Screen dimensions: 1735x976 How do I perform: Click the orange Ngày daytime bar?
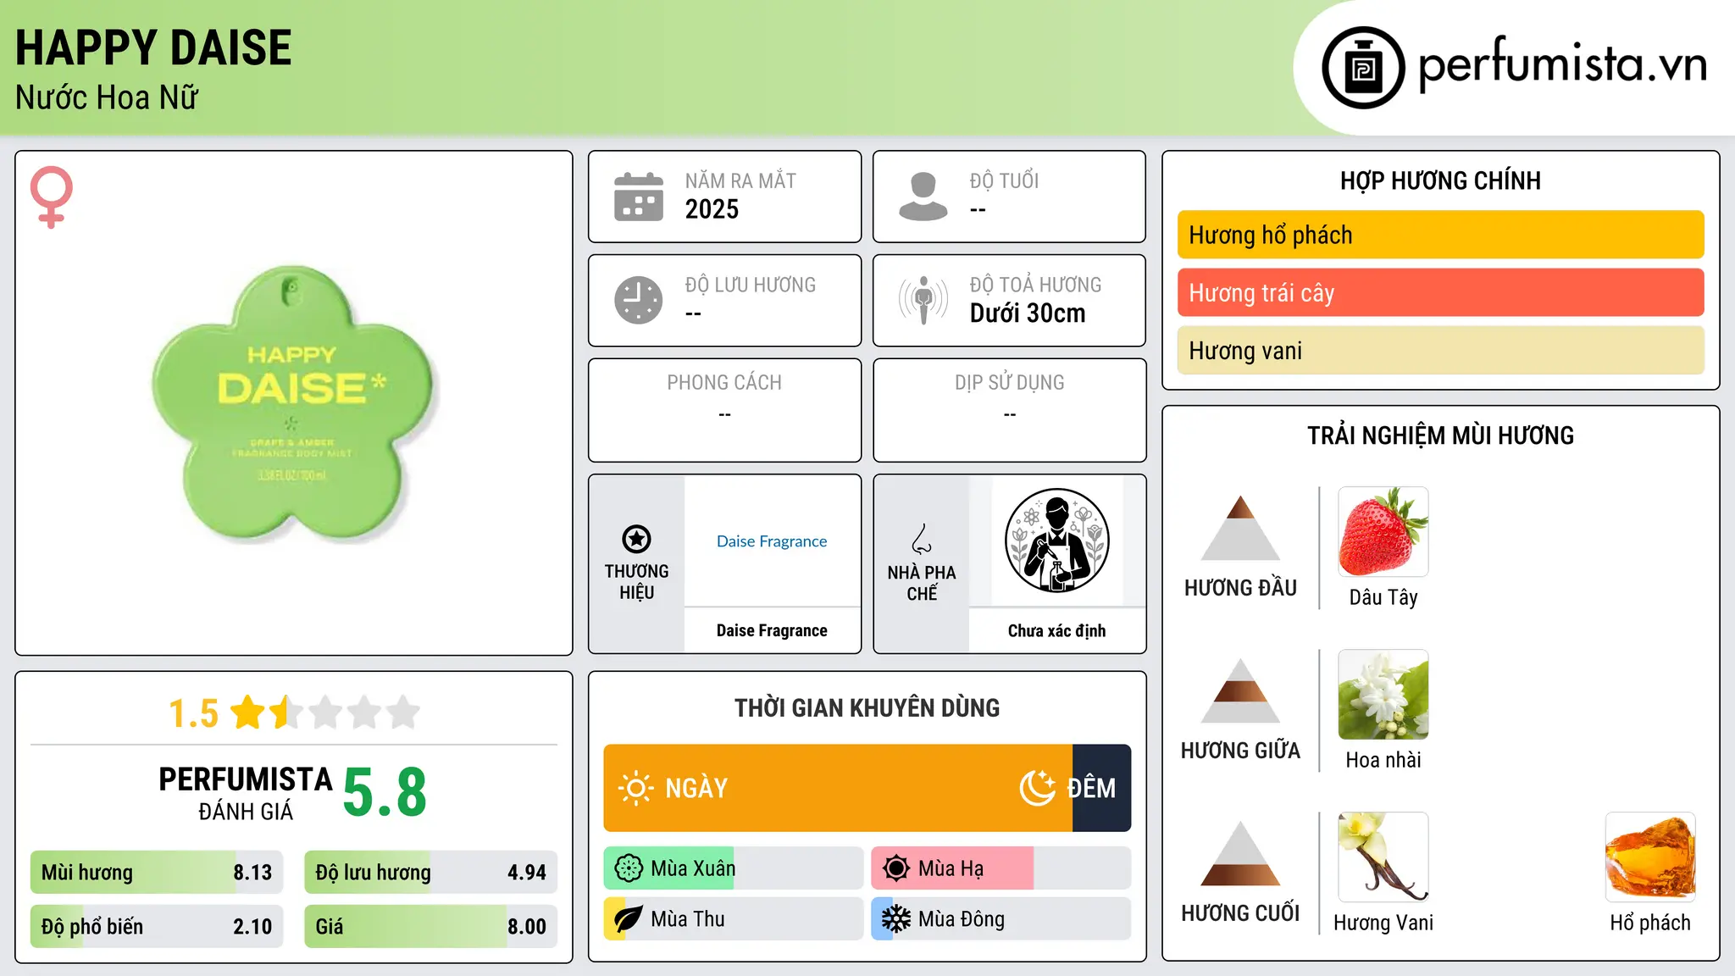(x=838, y=788)
